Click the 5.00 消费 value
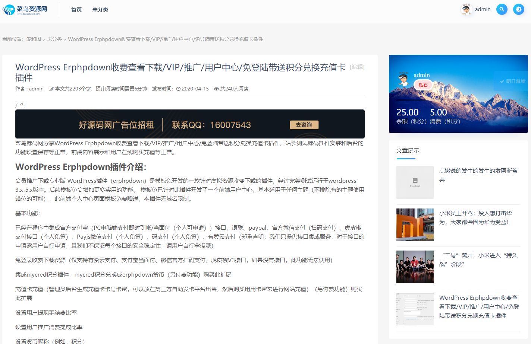Screen dimensions: 531x344 point(438,112)
